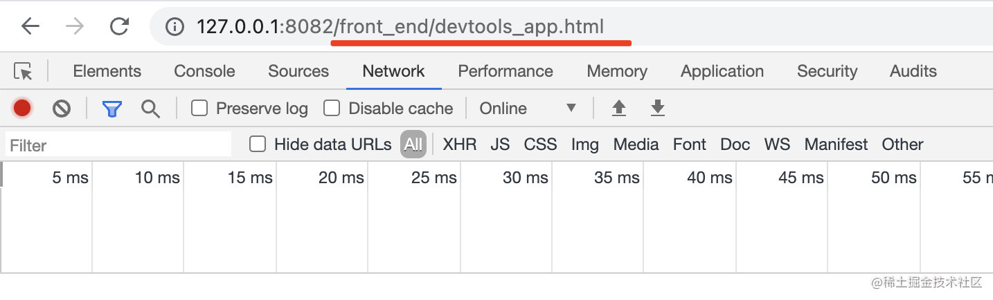Screen dimensions: 993x300
Task: Reload the page with refresh icon
Action: tap(120, 27)
